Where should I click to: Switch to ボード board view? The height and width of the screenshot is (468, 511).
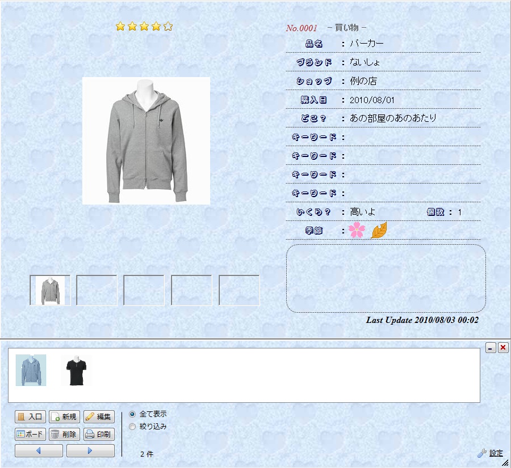[30, 435]
